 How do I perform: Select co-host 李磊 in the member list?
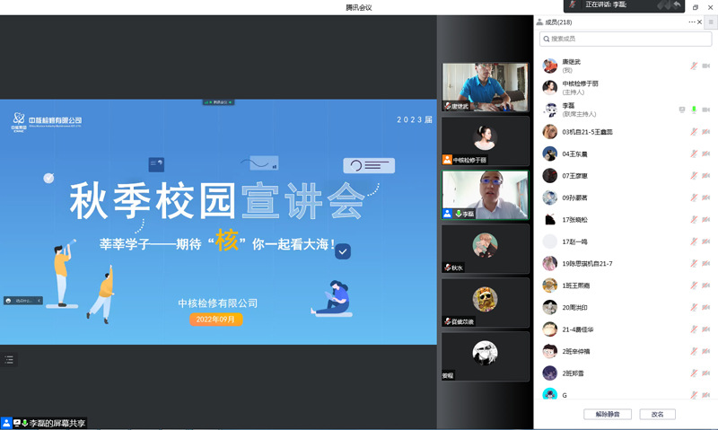626,110
